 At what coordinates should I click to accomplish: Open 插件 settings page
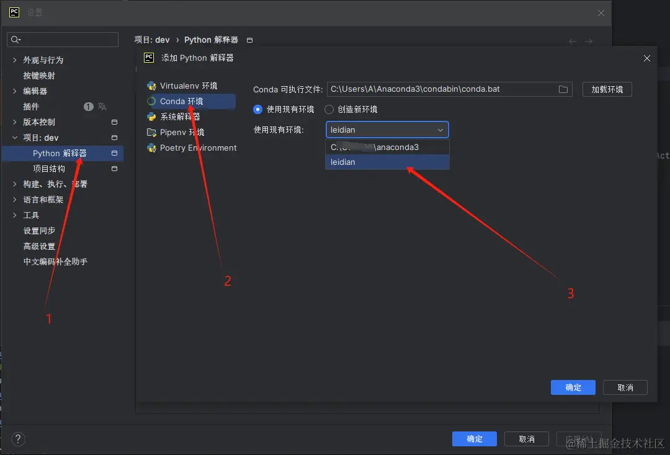coord(31,106)
